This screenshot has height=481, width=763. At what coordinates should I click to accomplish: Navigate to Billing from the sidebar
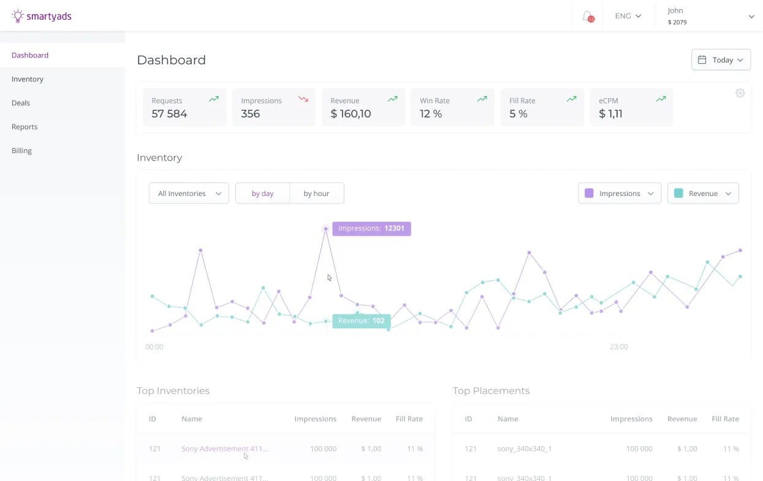click(x=21, y=150)
